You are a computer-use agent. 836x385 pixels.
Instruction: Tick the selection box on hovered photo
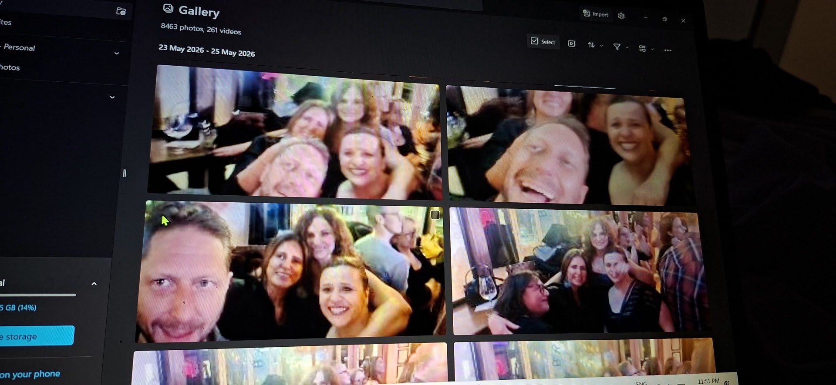tap(435, 214)
